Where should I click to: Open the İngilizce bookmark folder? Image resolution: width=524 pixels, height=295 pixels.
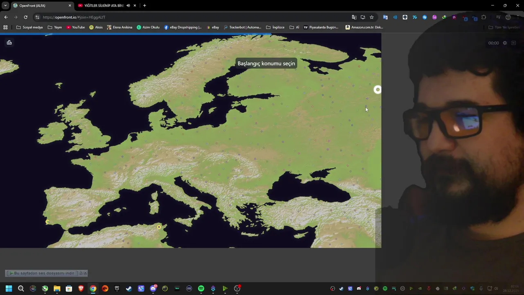click(x=276, y=27)
